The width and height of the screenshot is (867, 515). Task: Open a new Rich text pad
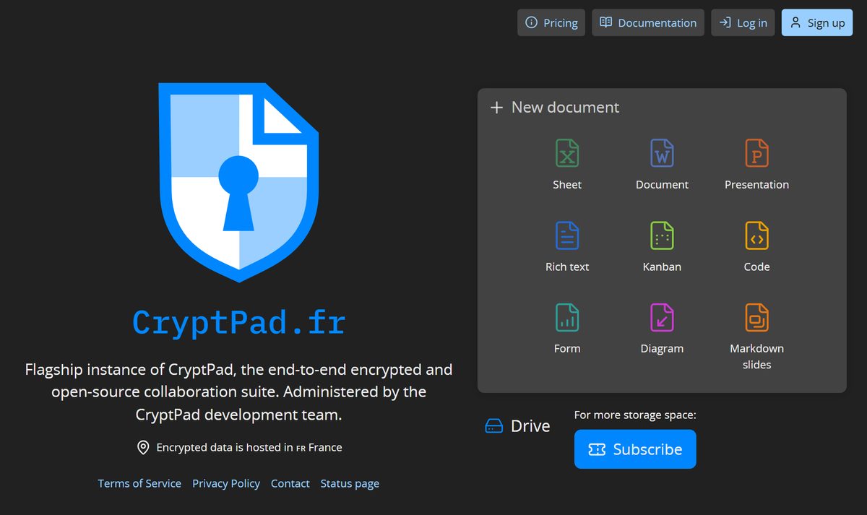point(567,246)
